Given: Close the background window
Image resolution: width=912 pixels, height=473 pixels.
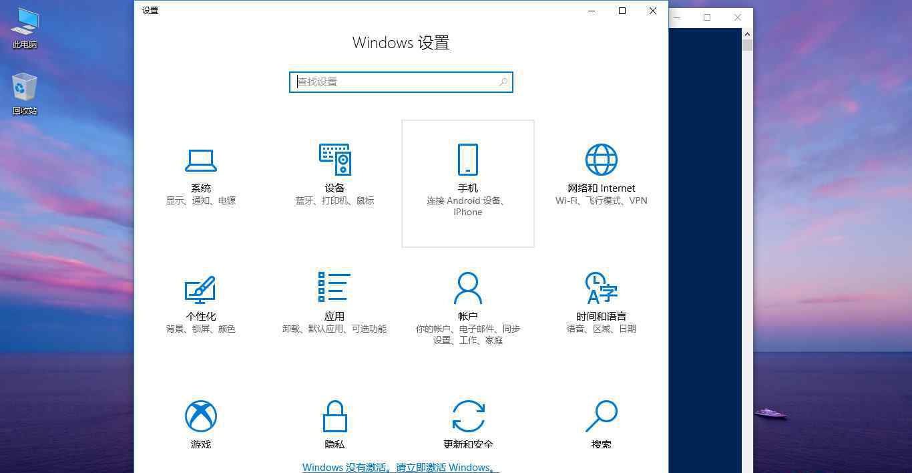Looking at the screenshot, I should click(738, 17).
